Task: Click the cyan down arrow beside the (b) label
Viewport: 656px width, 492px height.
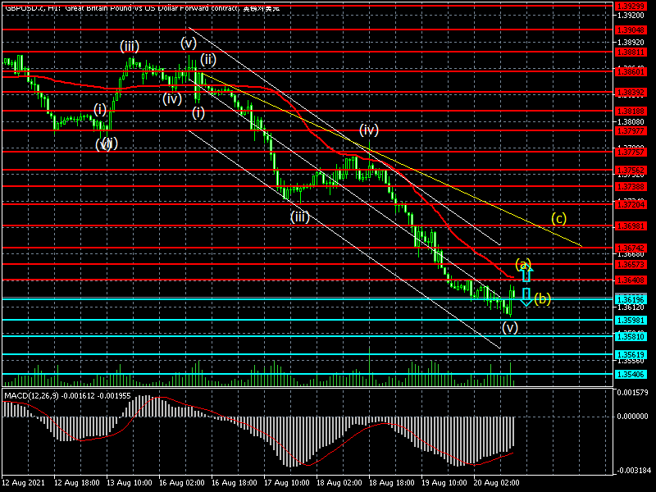Action: point(526,297)
